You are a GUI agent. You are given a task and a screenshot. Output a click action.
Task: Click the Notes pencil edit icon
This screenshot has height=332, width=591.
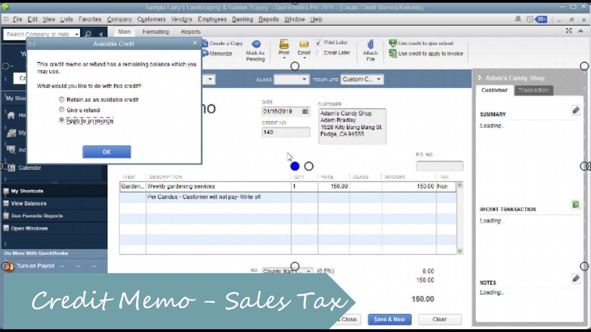point(576,279)
